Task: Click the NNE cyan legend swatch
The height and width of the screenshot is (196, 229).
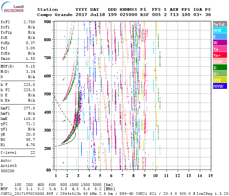Action: [x=220, y=30]
